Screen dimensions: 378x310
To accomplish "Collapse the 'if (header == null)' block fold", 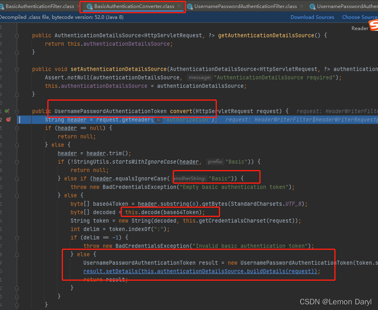I will (17, 128).
